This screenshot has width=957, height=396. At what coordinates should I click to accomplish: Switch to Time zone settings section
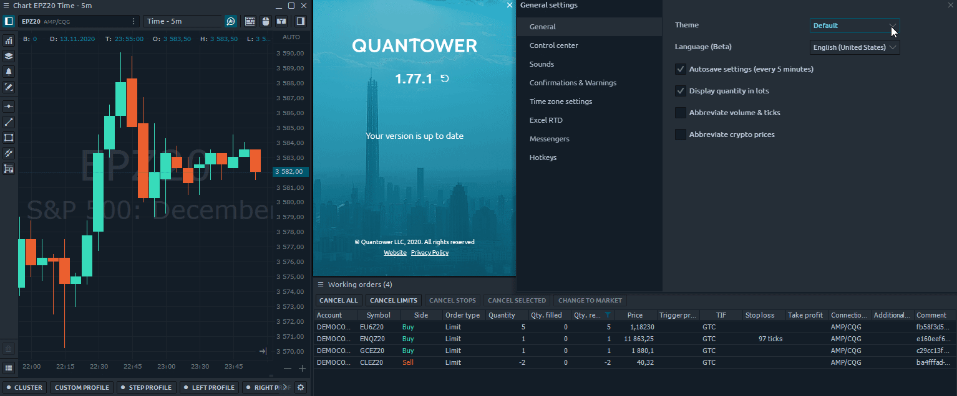point(560,101)
